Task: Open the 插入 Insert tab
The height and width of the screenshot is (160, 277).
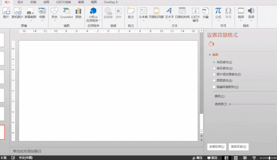Action: tap(7, 2)
